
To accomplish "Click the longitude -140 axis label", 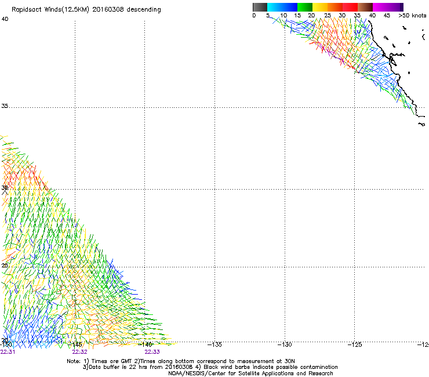I will (x=145, y=345).
